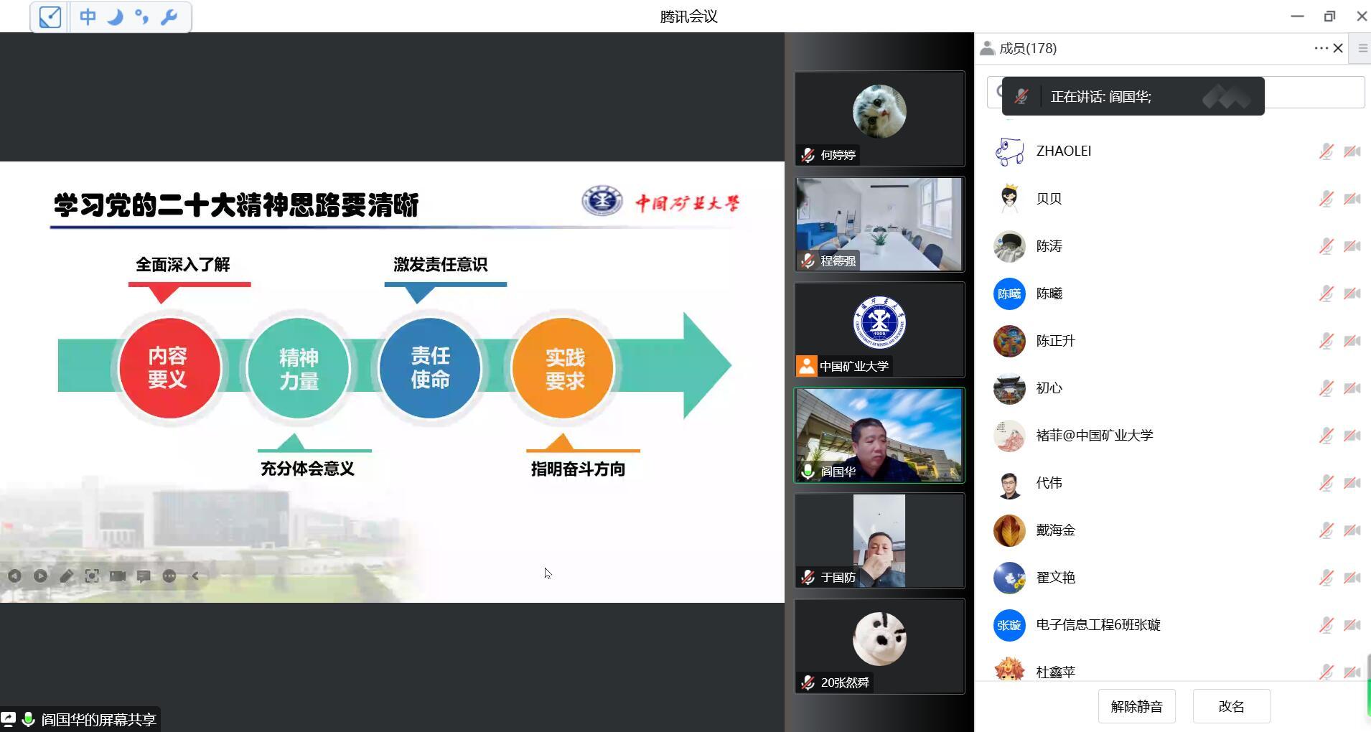Screen dimensions: 1371x732
Task: Close the members panel
Action: (x=1338, y=48)
